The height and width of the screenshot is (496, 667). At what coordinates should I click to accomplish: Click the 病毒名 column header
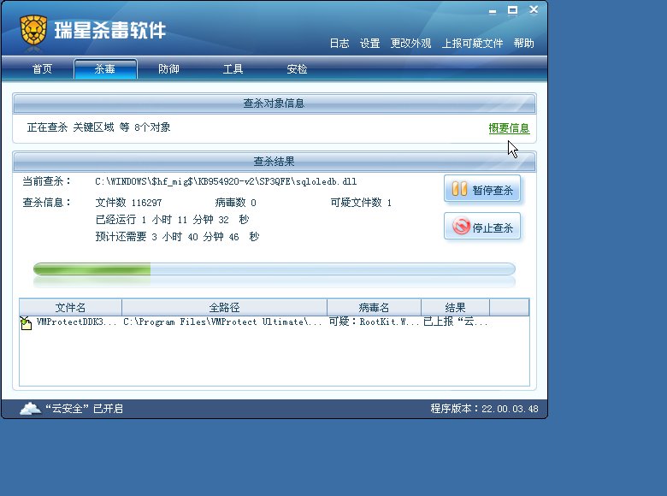tap(374, 308)
